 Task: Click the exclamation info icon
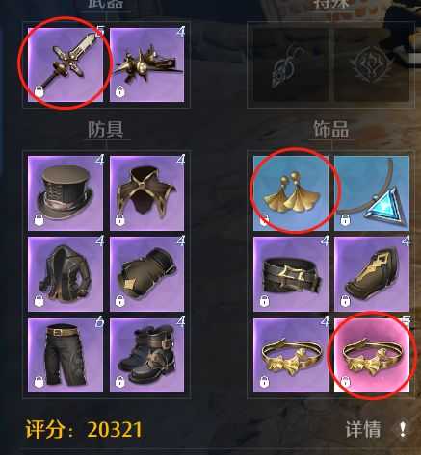[403, 429]
